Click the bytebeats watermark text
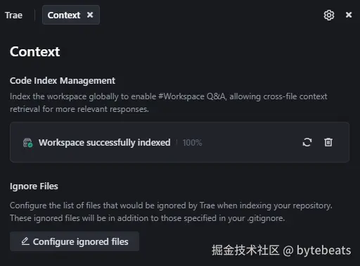The width and height of the screenshot is (360, 266). (324, 251)
